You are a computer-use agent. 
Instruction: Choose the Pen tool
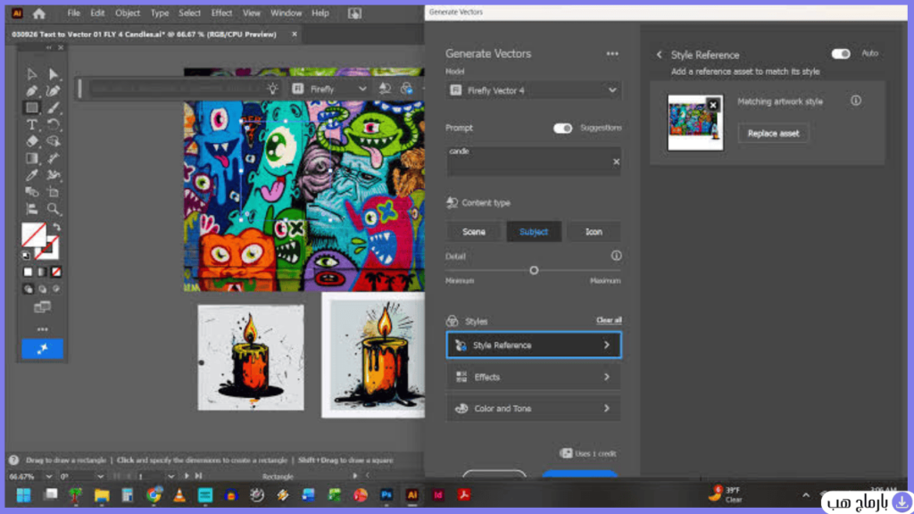click(31, 91)
